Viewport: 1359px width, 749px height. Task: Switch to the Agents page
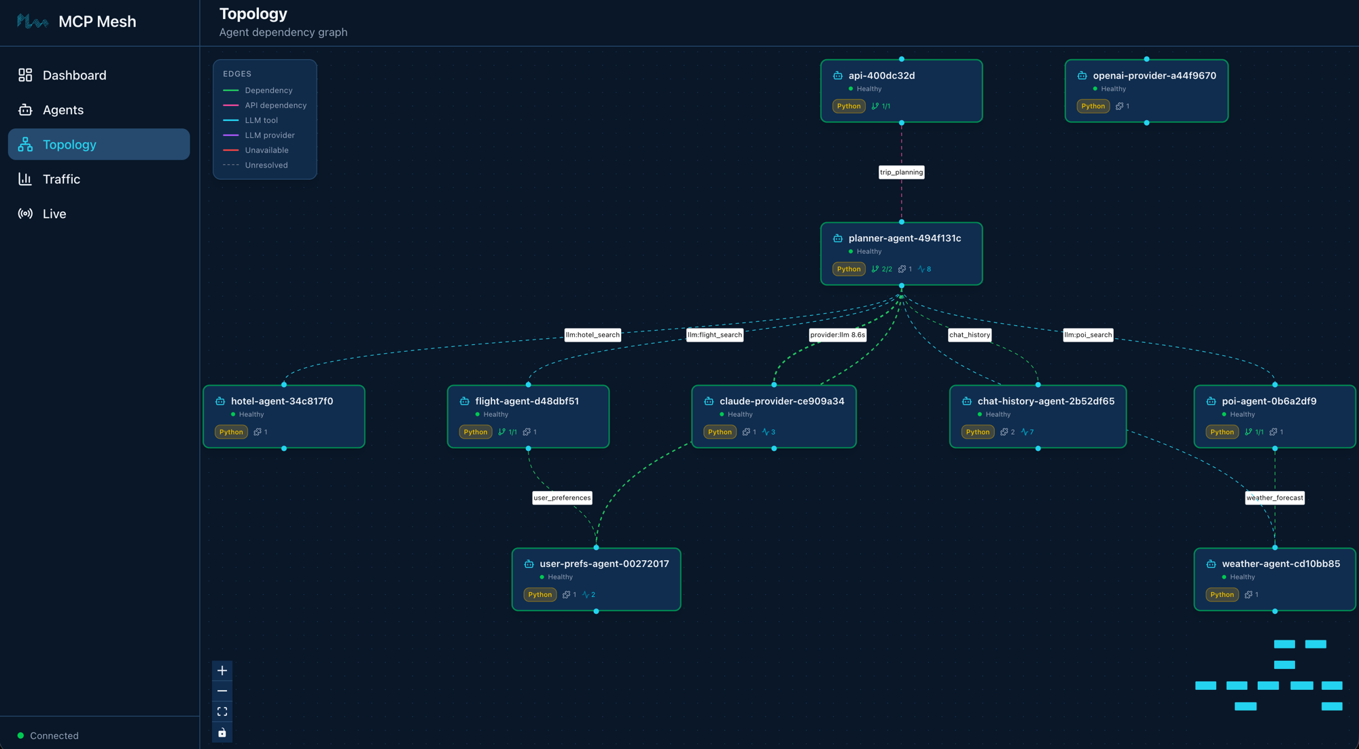[x=63, y=109]
